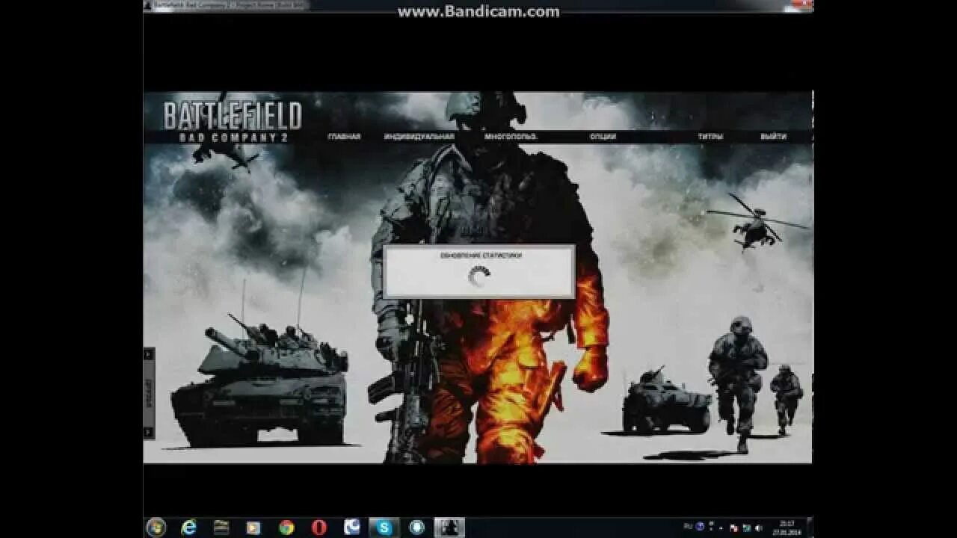Screen dimensions: 957x538
Task: Launch Internet Explorer from the taskbar
Action: coord(188,528)
